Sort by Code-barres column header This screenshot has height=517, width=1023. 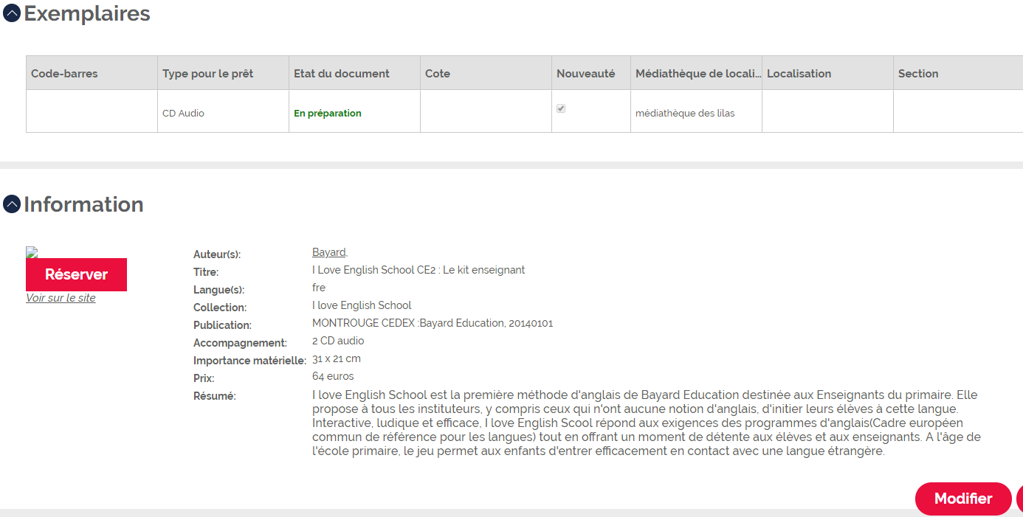[x=92, y=73]
